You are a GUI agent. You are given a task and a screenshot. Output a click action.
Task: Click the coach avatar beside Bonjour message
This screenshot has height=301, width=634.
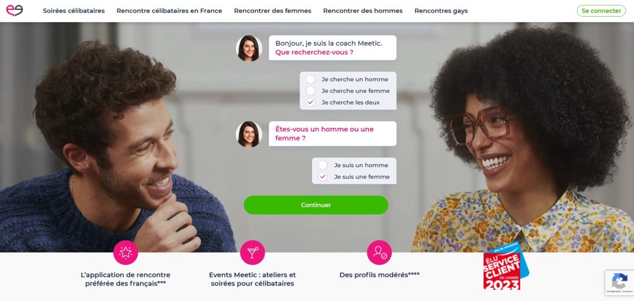pyautogui.click(x=249, y=48)
